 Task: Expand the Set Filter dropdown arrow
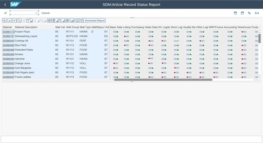31,21
